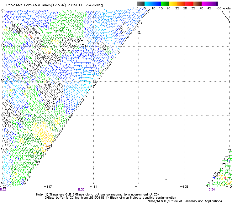Click the yellow 20-25 knots legend segment

[173, 4]
